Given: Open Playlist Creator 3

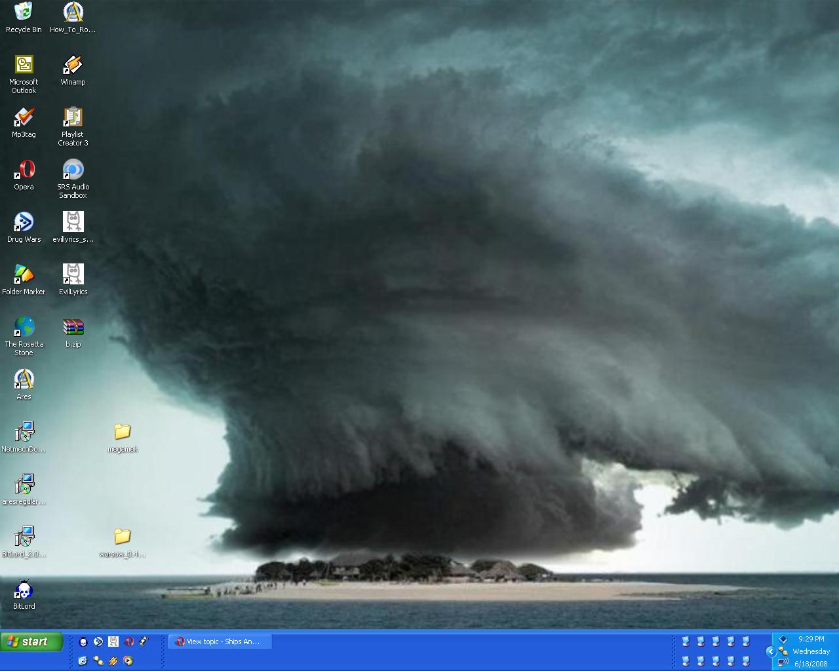Looking at the screenshot, I should coord(72,119).
